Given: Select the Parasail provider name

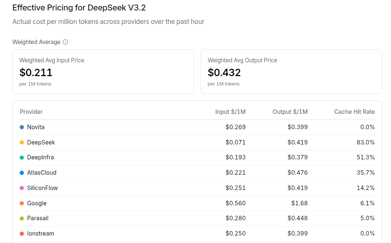Looking at the screenshot, I should tap(38, 218).
